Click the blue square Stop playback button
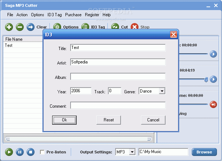The width and height of the screenshot is (222, 161). (31, 152)
